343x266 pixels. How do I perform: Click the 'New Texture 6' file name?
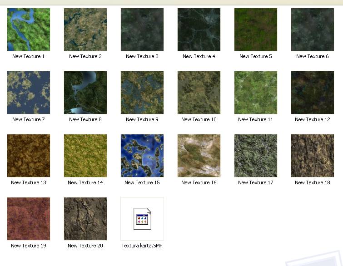click(x=313, y=56)
